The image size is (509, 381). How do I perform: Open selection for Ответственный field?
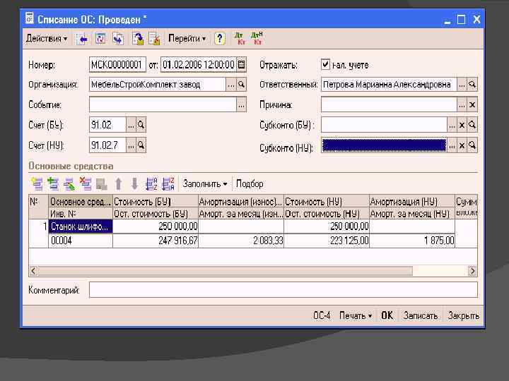click(462, 85)
